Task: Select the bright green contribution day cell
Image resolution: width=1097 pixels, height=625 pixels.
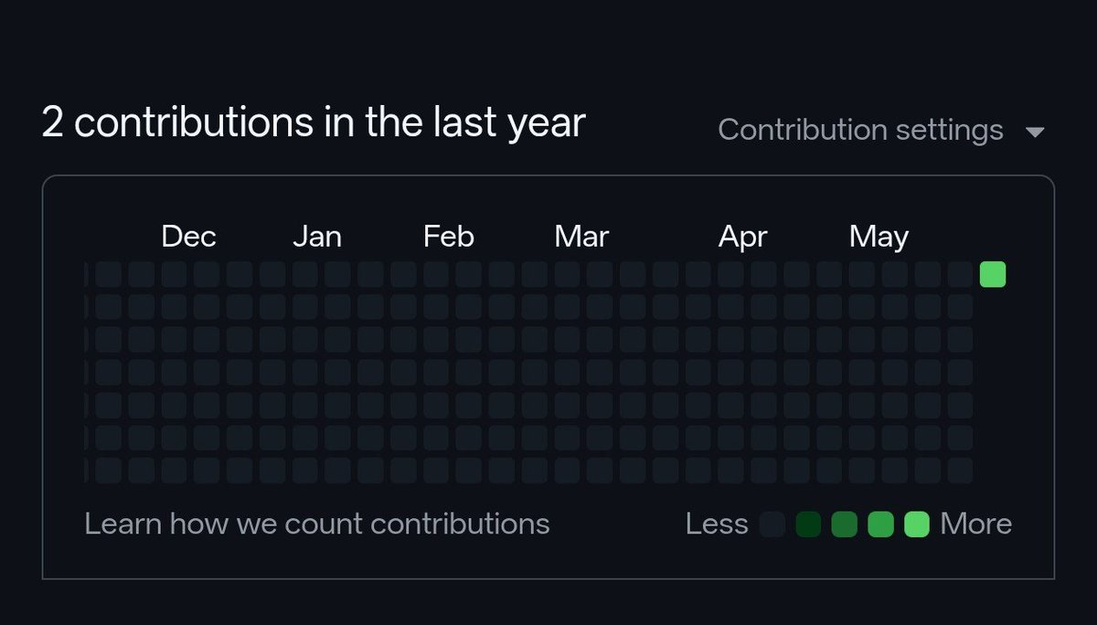Action: pyautogui.click(x=993, y=274)
